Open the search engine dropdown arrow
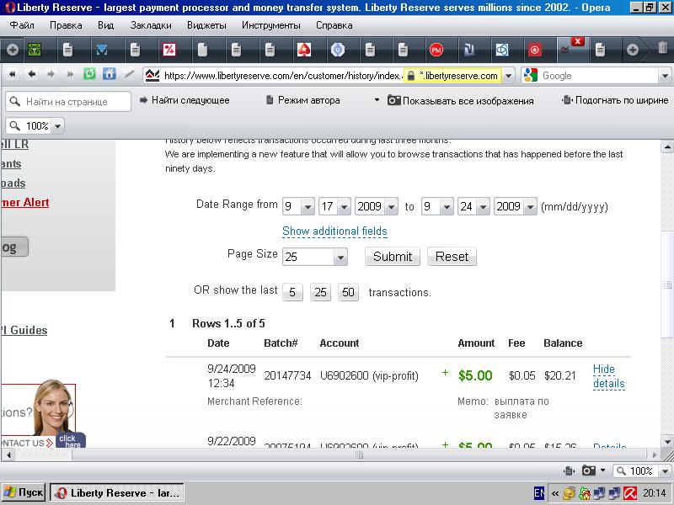This screenshot has width=674, height=505. point(665,76)
